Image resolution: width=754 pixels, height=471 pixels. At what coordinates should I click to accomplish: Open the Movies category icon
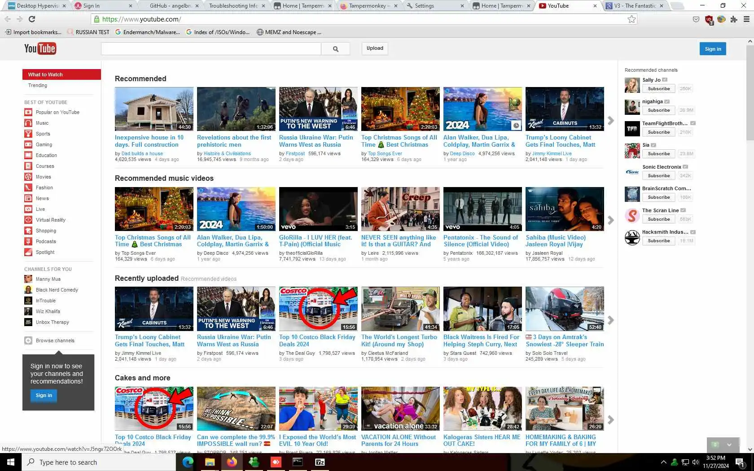point(28,177)
